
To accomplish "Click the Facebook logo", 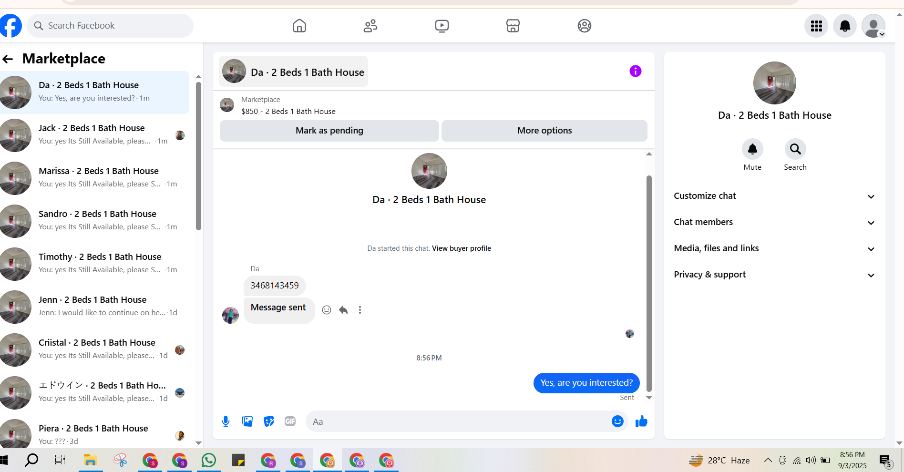I will pyautogui.click(x=10, y=26).
